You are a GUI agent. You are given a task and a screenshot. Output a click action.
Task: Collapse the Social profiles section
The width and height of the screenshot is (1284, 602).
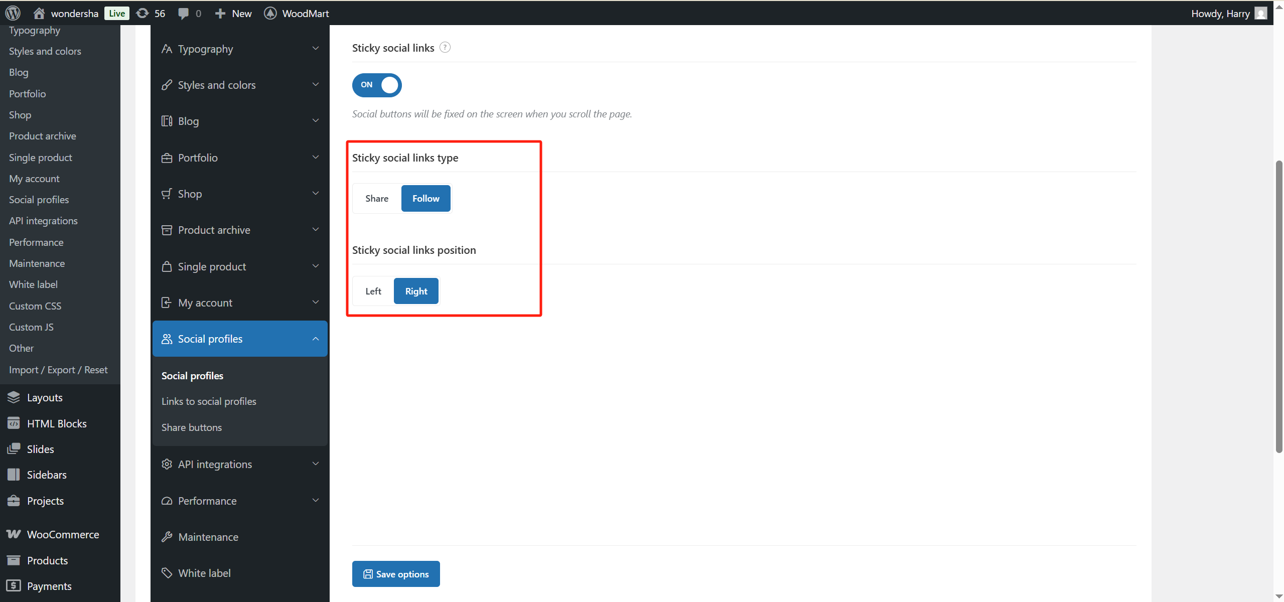[315, 339]
